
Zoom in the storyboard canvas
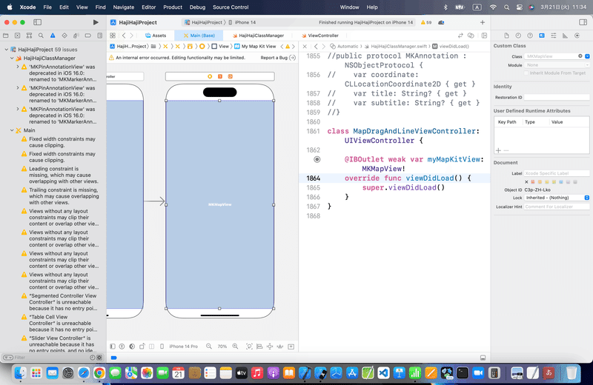[235, 346]
